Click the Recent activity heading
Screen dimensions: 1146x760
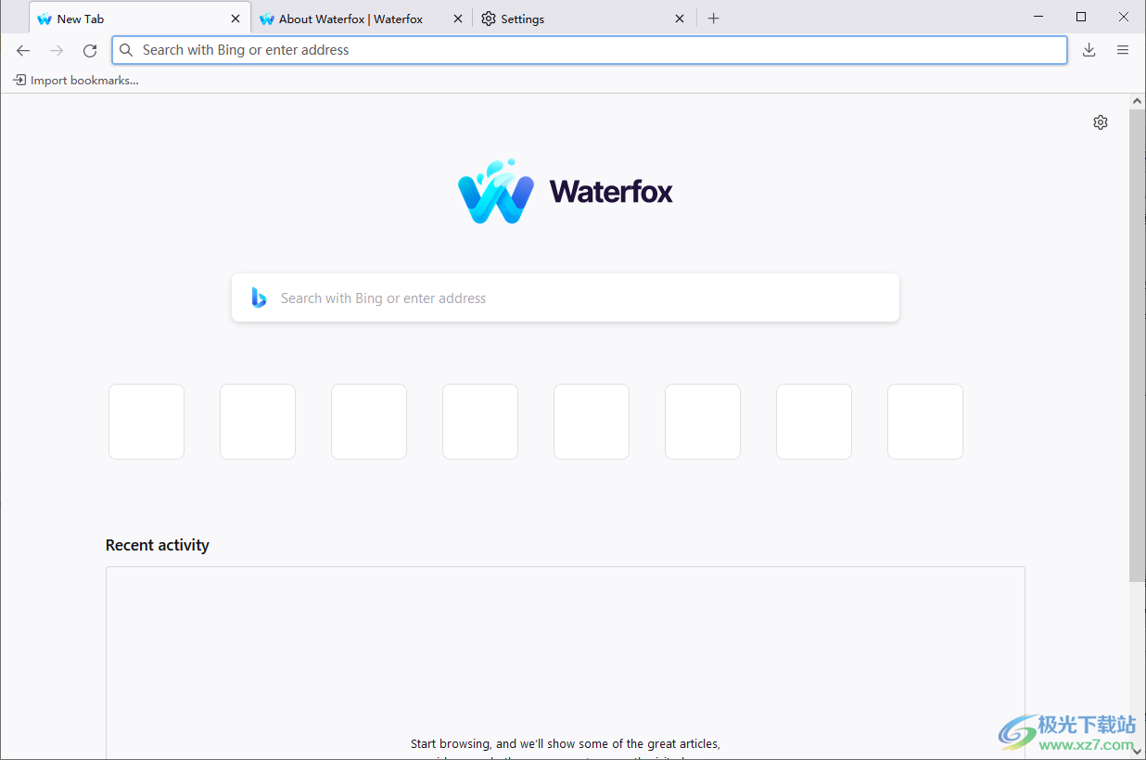158,545
